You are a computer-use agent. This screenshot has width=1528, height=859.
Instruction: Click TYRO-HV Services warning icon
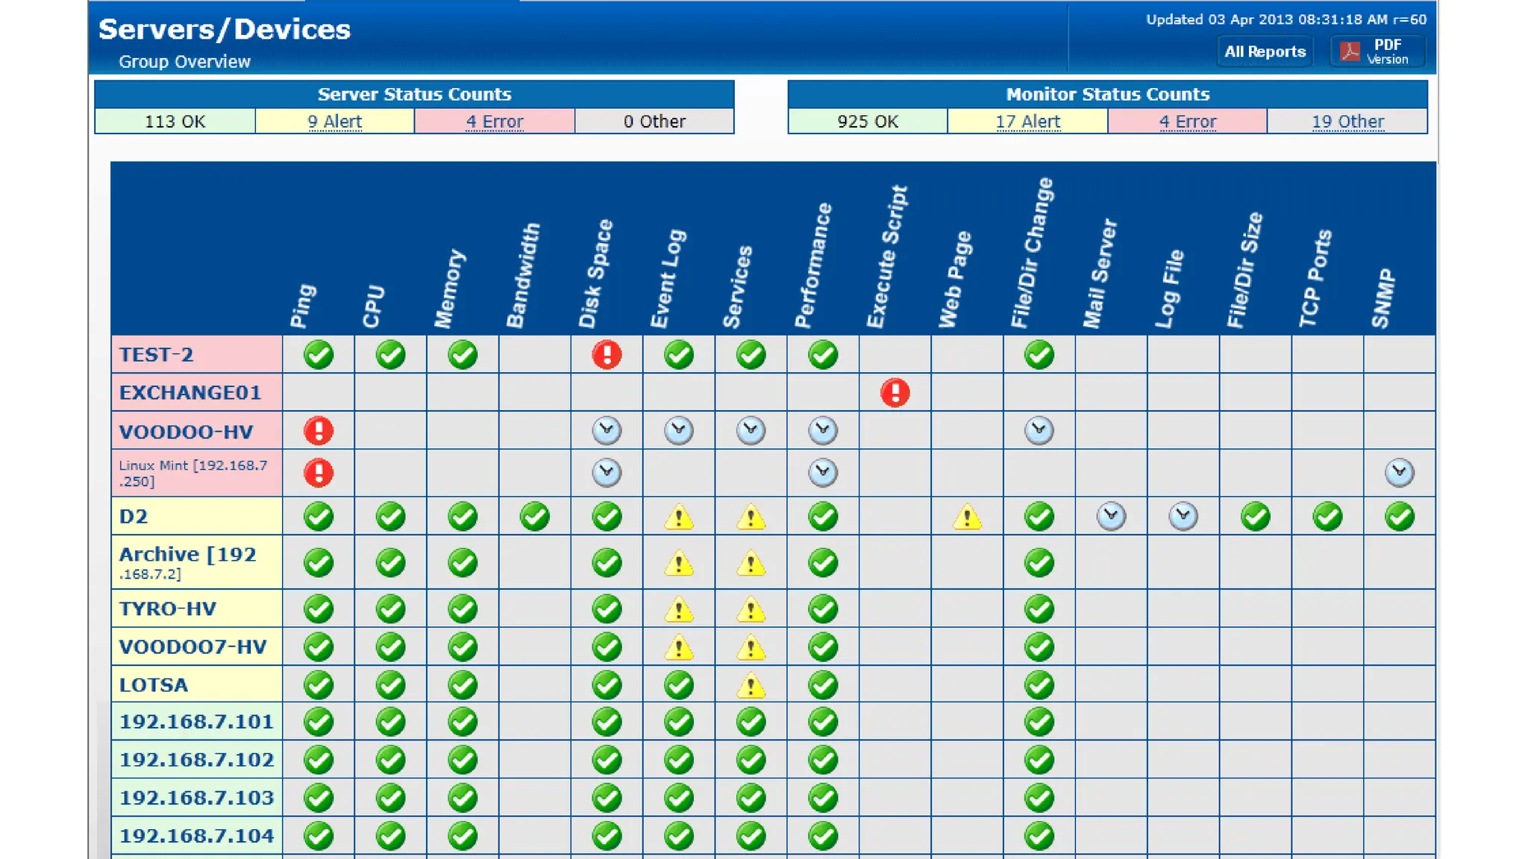click(751, 609)
